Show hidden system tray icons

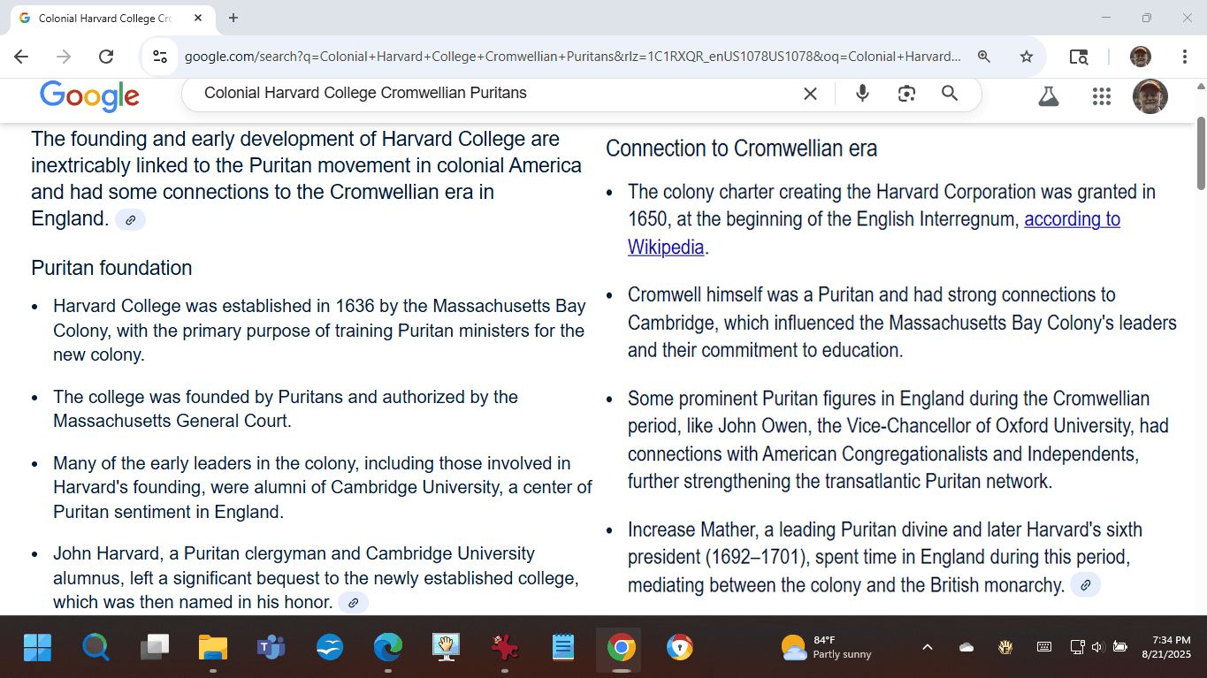tap(927, 647)
